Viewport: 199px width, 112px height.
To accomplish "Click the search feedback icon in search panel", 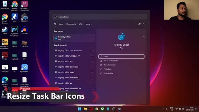I will tap(140, 24).
